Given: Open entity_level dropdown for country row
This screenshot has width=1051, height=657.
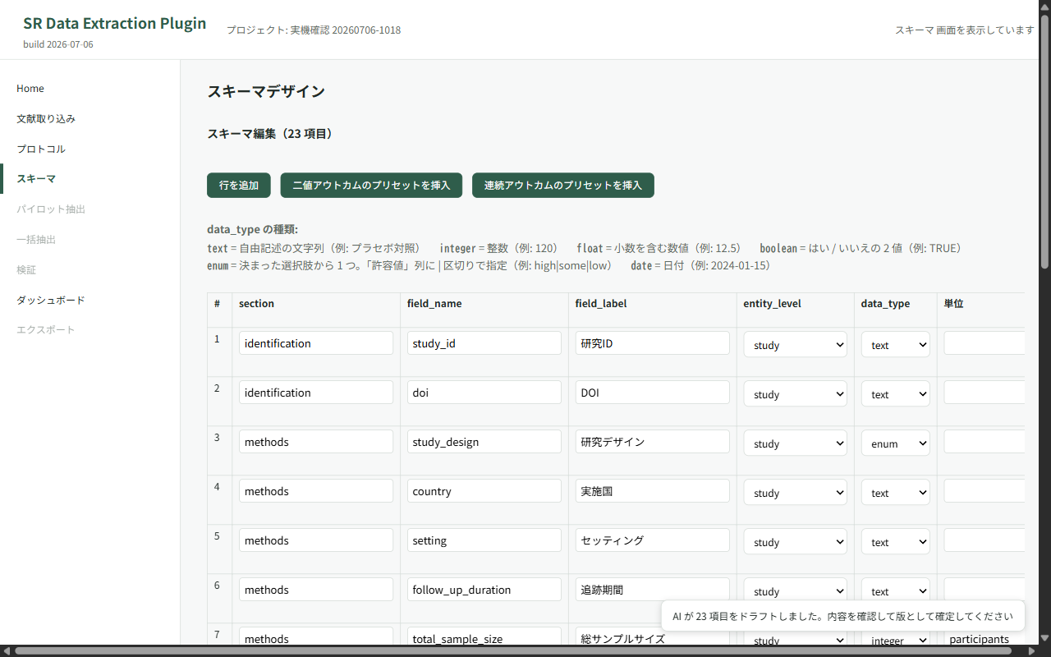Looking at the screenshot, I should click(795, 493).
